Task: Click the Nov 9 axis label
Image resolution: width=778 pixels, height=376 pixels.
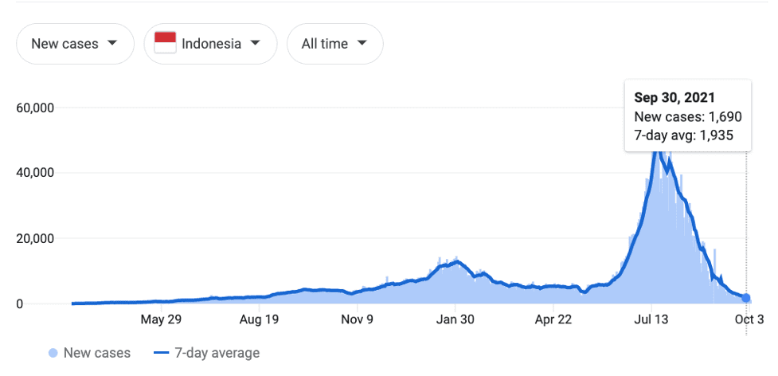Action: click(358, 319)
